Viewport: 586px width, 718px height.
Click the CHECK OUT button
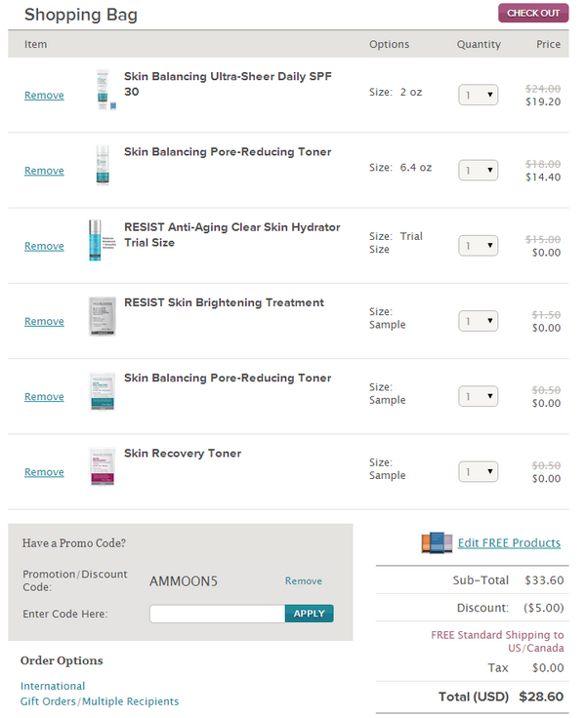pos(533,13)
